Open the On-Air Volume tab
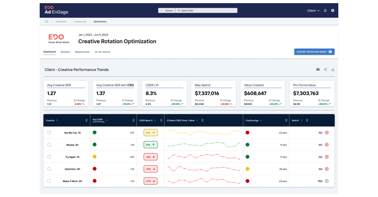This screenshot has width=378, height=197. point(102,52)
